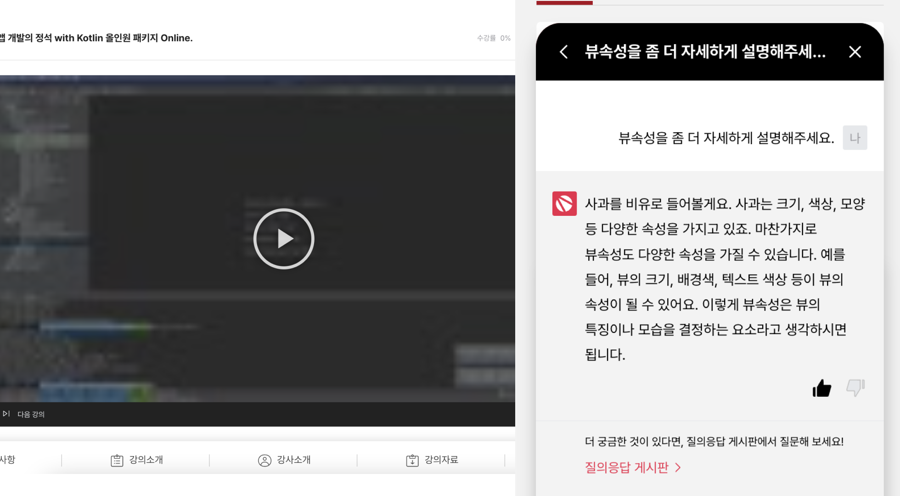Click the 강의소개 clipboard icon
The image size is (900, 496).
click(117, 460)
